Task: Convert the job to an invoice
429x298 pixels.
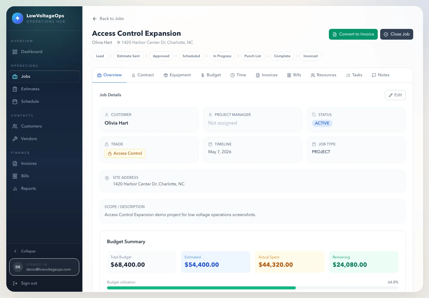Action: pyautogui.click(x=353, y=34)
